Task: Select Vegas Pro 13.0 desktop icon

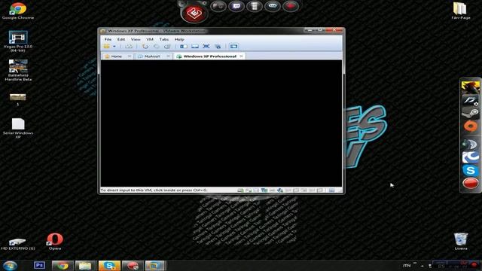Action: click(x=18, y=41)
